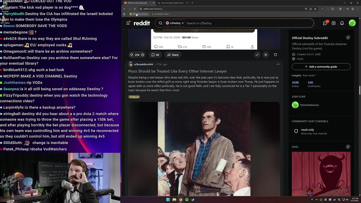Open moderator shield actions on post
Viewport: 361px width, 203px height.
(x=276, y=55)
